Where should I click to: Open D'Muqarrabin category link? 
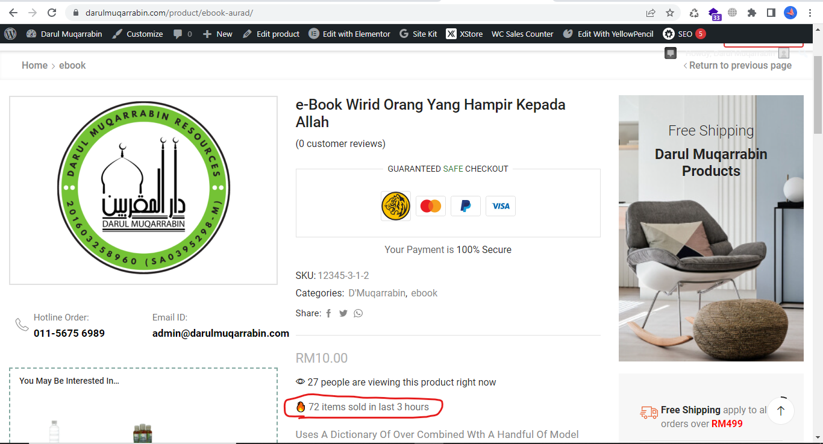(x=377, y=293)
